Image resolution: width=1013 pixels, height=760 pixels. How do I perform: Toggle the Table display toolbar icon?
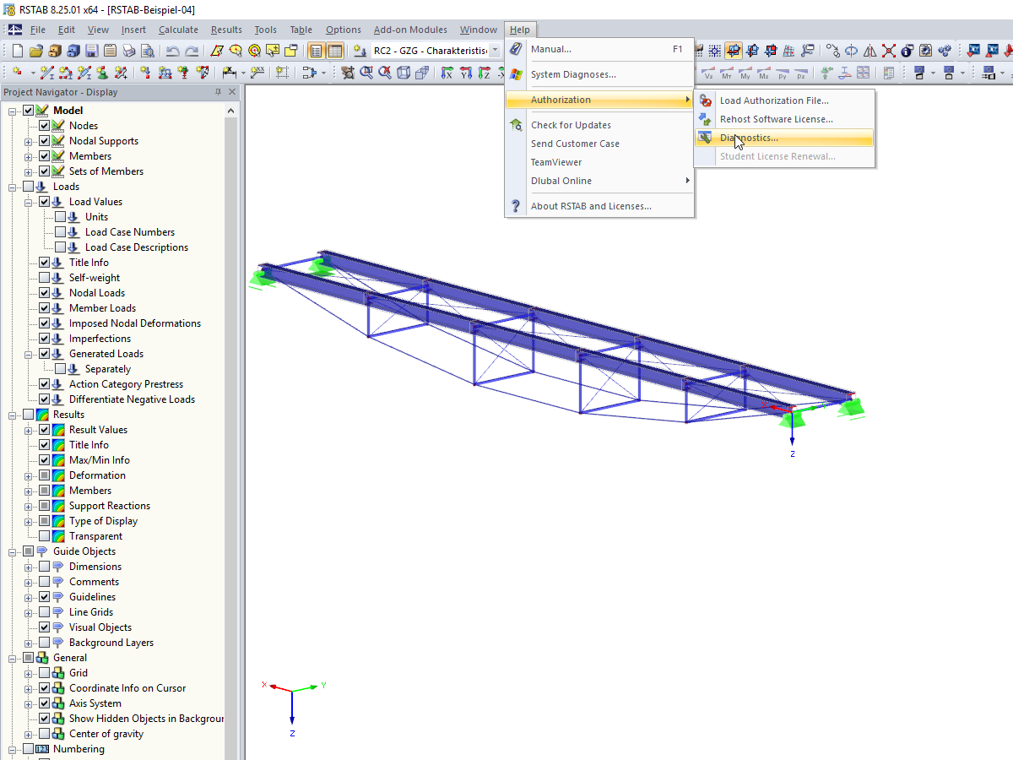(x=335, y=51)
